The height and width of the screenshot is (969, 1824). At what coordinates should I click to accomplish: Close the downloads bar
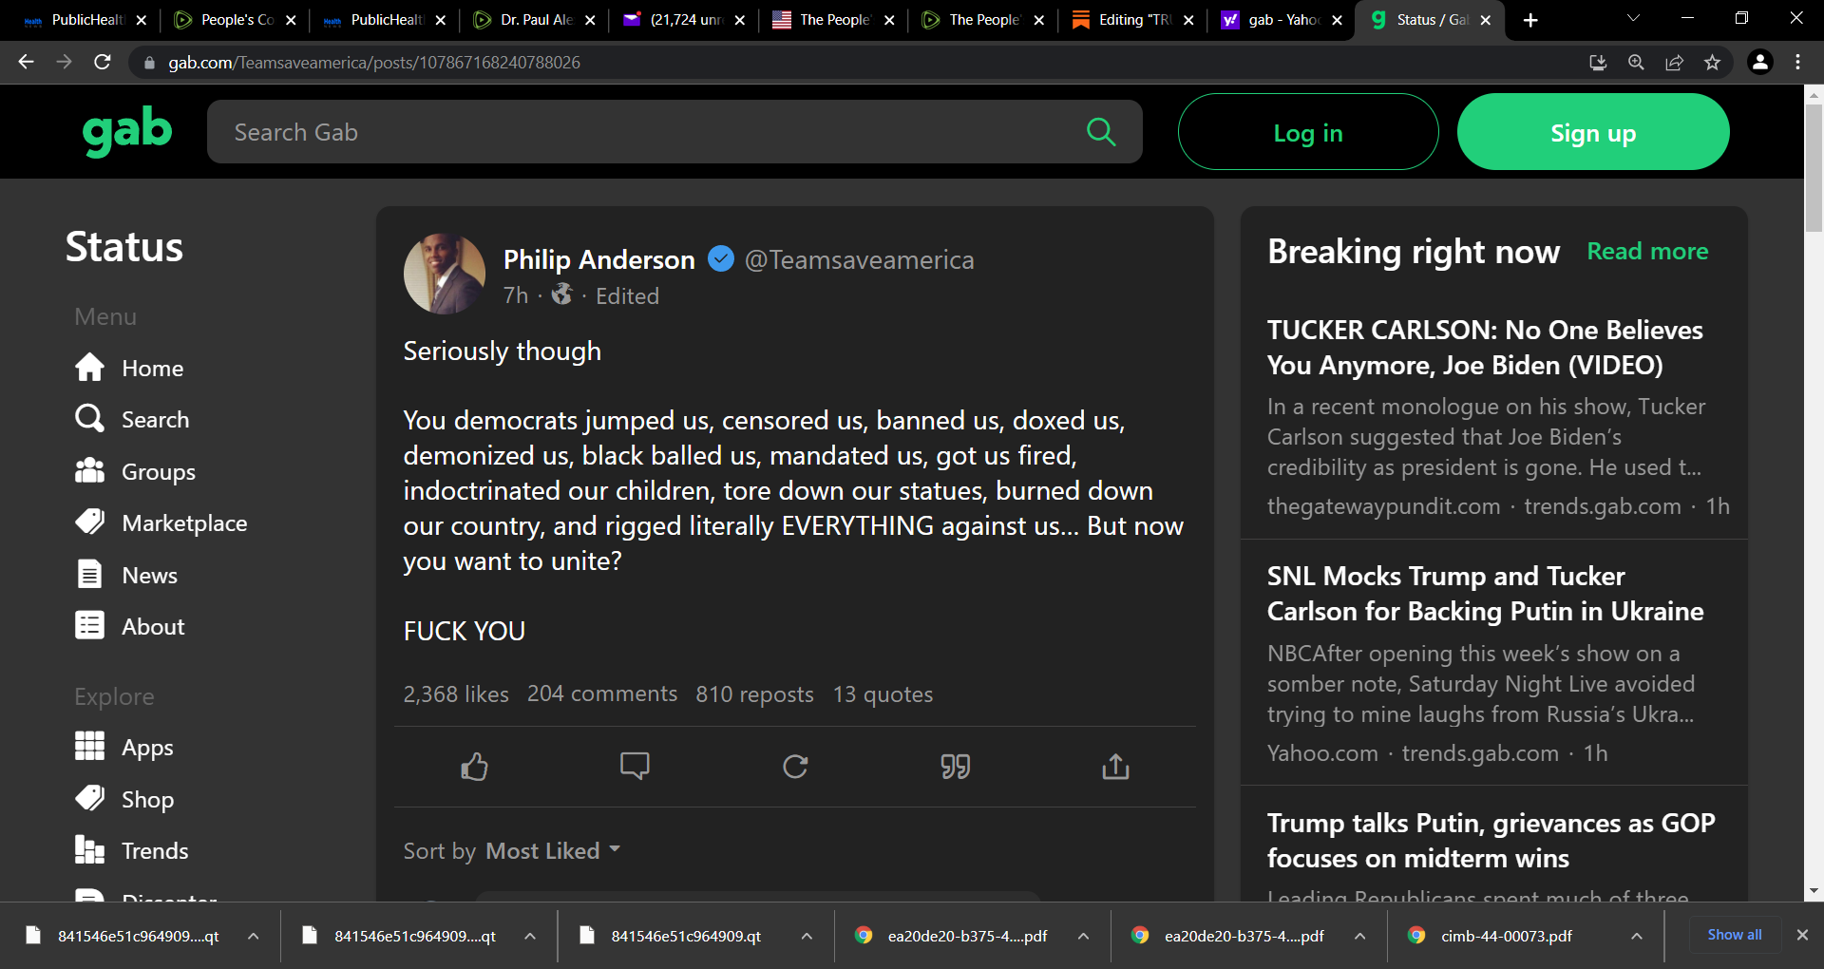click(x=1802, y=935)
